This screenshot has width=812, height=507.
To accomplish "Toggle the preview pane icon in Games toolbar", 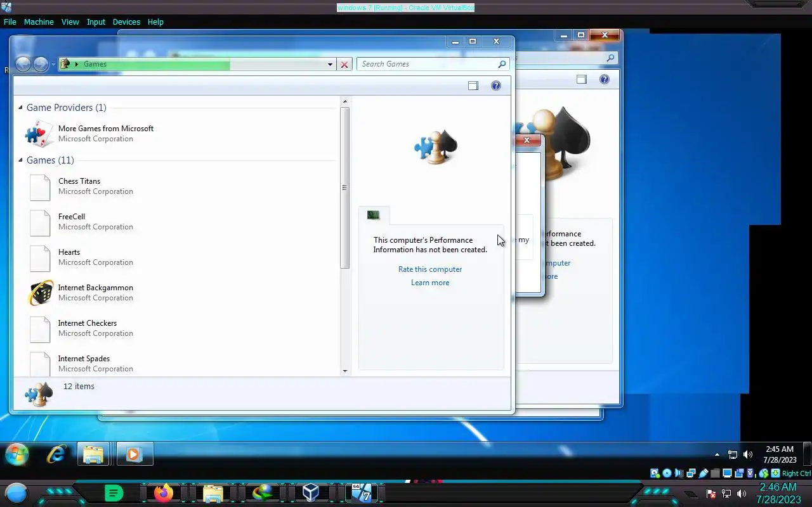I will [473, 86].
